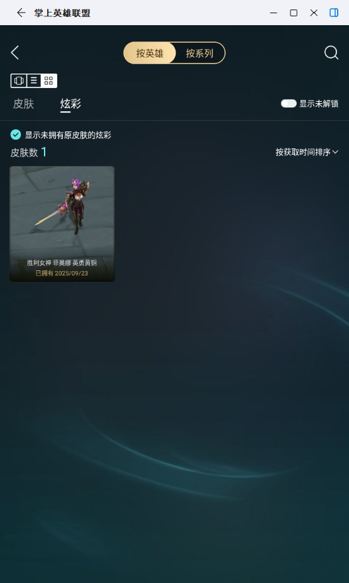Image resolution: width=349 pixels, height=583 pixels.
Task: Select the 按系列 segment option
Action: click(x=199, y=53)
